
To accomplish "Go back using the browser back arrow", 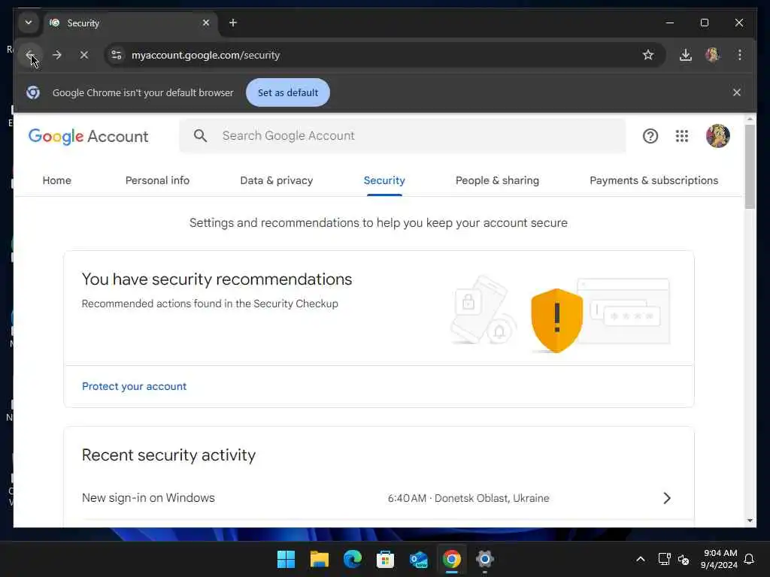I will click(30, 55).
